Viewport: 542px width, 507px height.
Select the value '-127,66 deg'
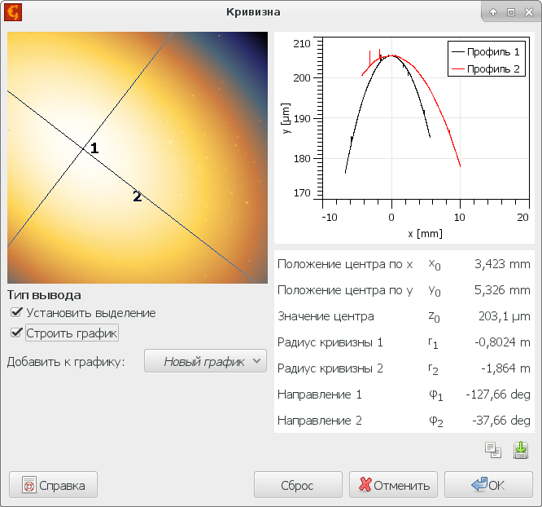point(498,394)
